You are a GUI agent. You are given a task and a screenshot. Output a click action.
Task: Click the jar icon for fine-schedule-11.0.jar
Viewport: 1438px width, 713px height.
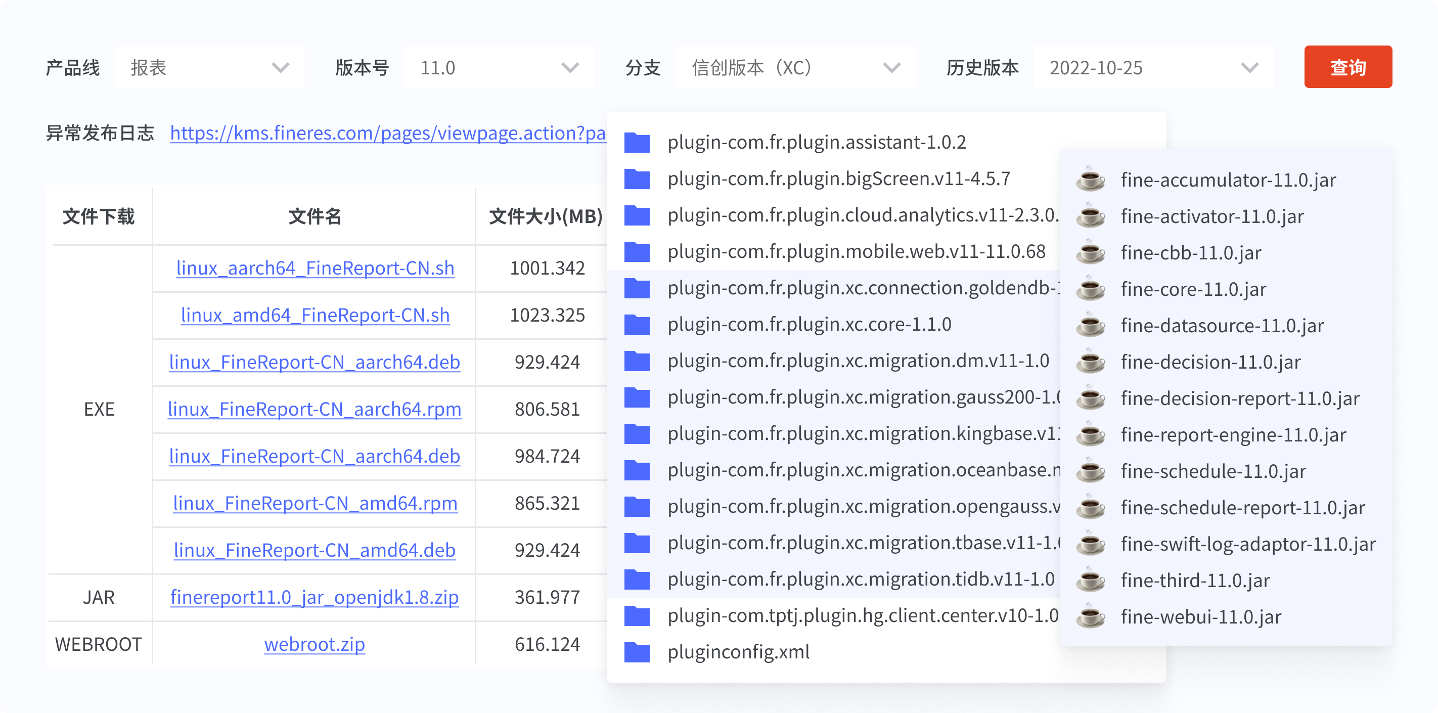tap(1090, 471)
